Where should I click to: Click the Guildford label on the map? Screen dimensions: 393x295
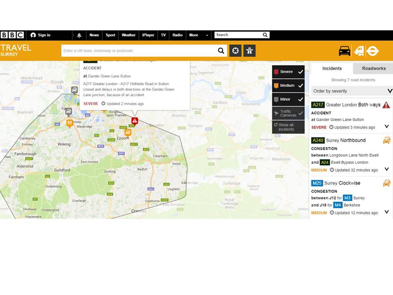pos(62,170)
